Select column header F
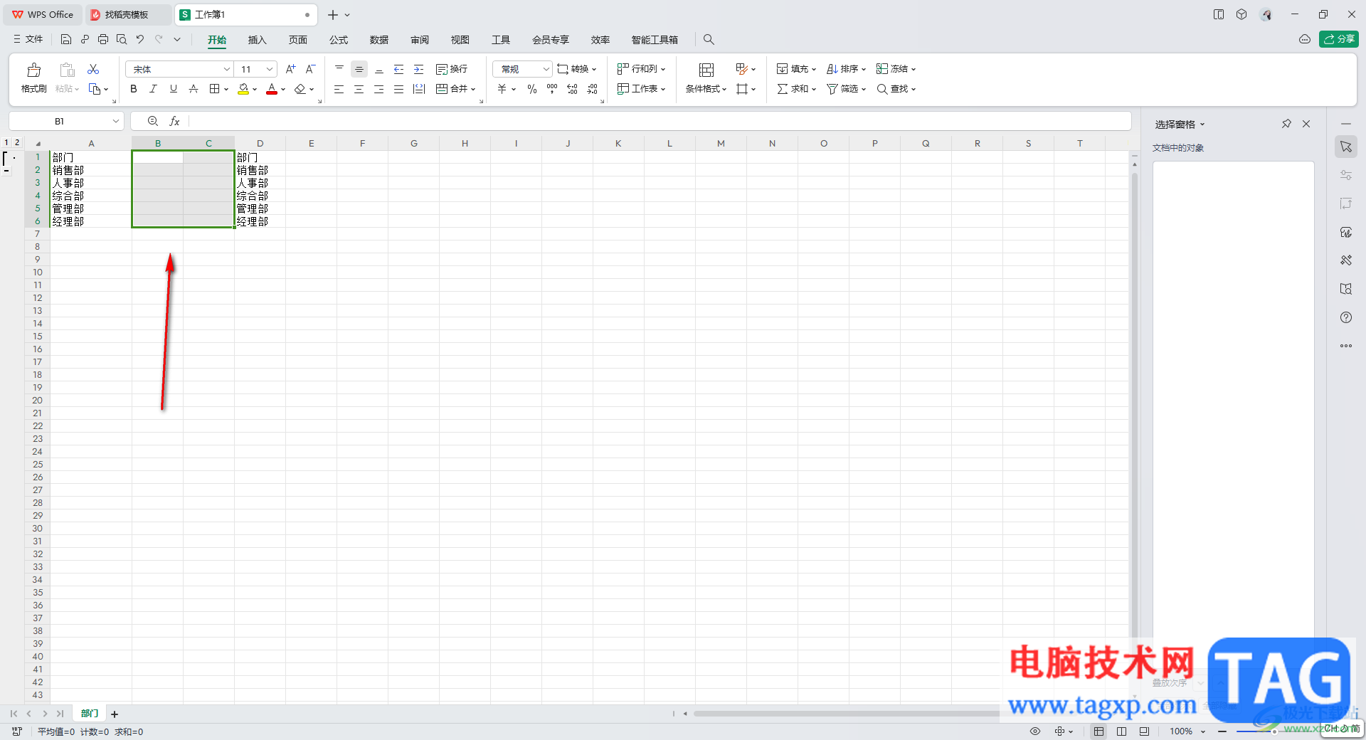Screen dimensions: 1366x740 [x=362, y=143]
